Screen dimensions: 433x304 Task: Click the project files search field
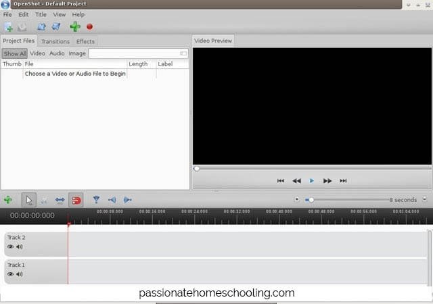138,53
